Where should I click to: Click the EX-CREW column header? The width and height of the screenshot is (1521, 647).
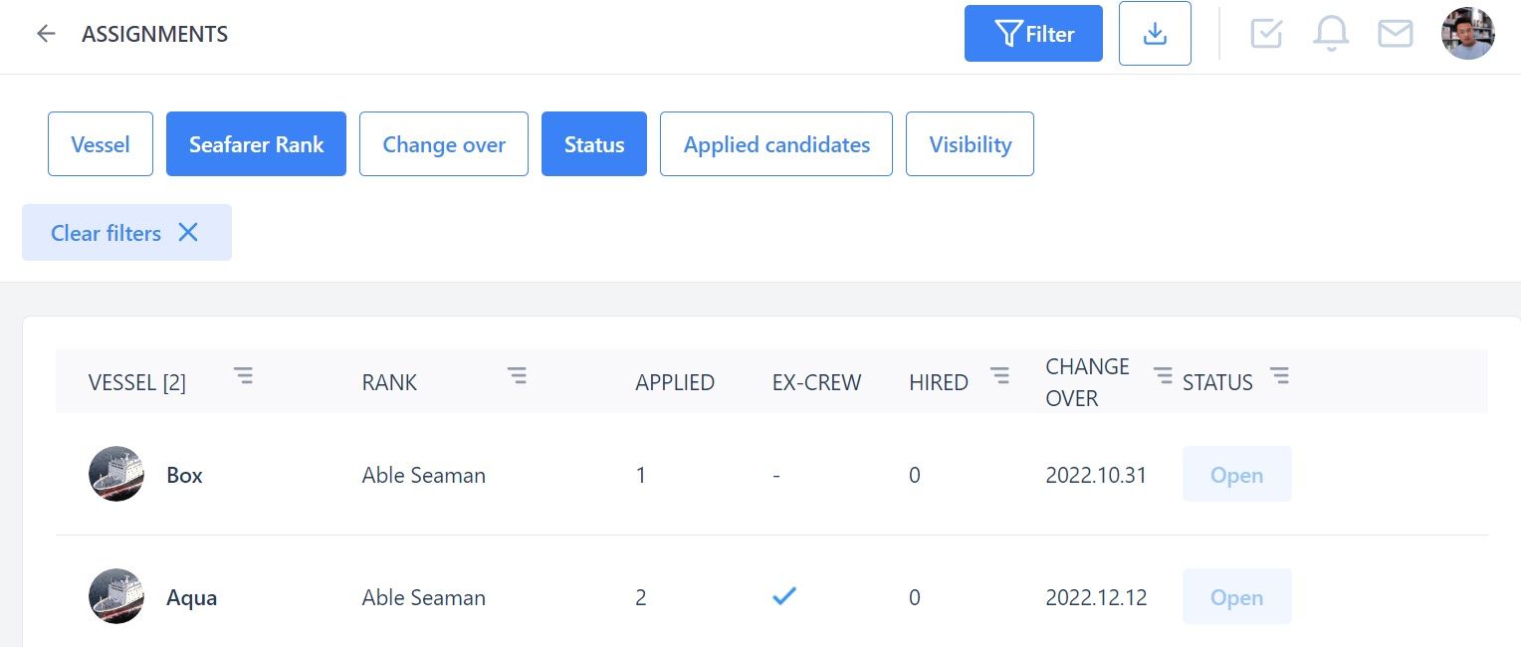[817, 382]
